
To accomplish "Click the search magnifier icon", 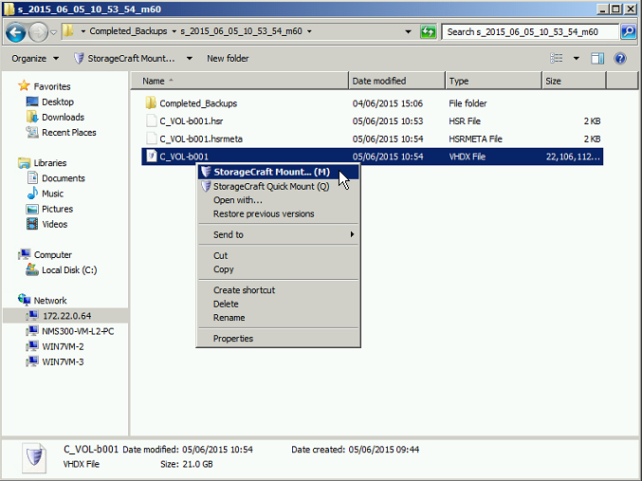I will pos(628,31).
